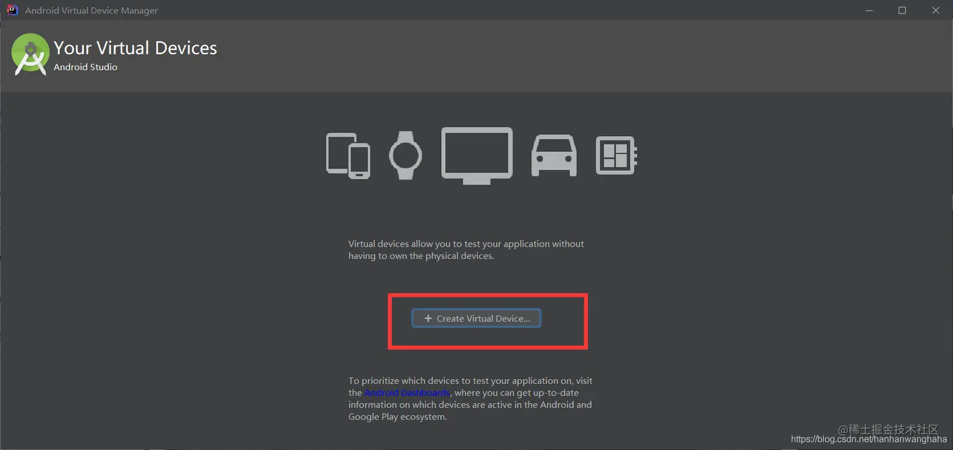Click the Create Virtual Device button

pyautogui.click(x=476, y=318)
